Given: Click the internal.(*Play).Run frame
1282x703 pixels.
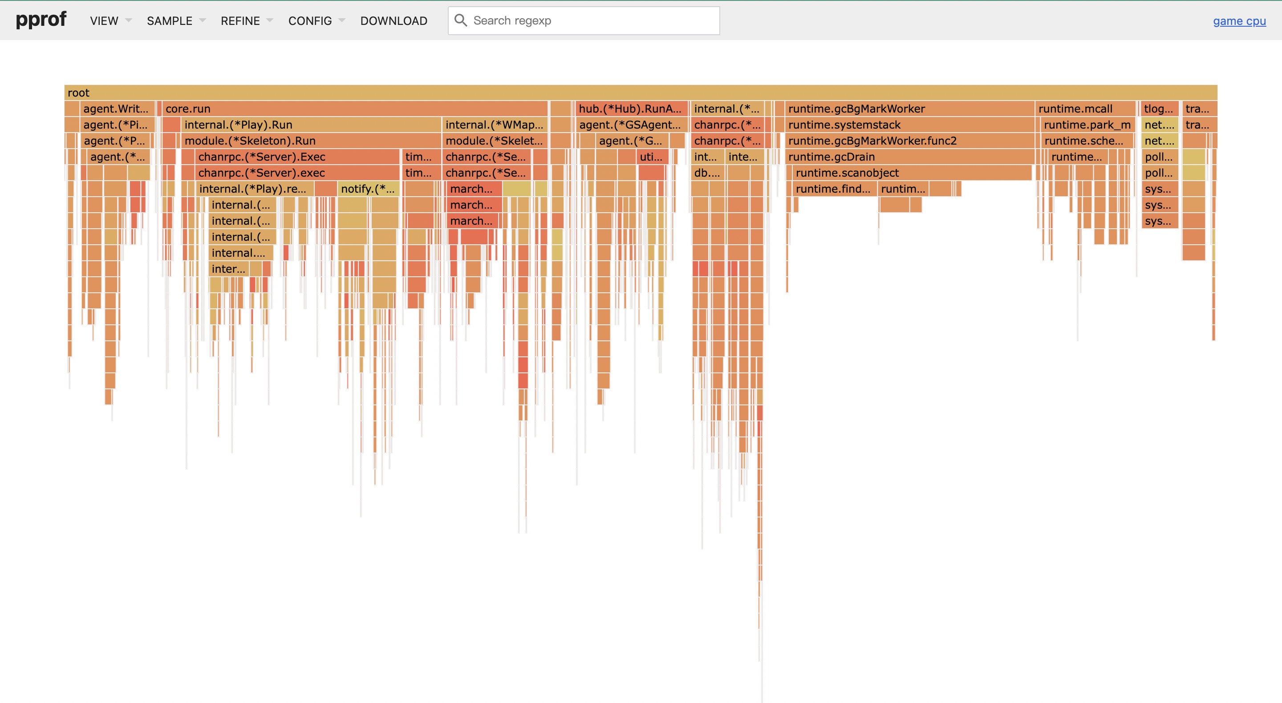Looking at the screenshot, I should click(311, 125).
